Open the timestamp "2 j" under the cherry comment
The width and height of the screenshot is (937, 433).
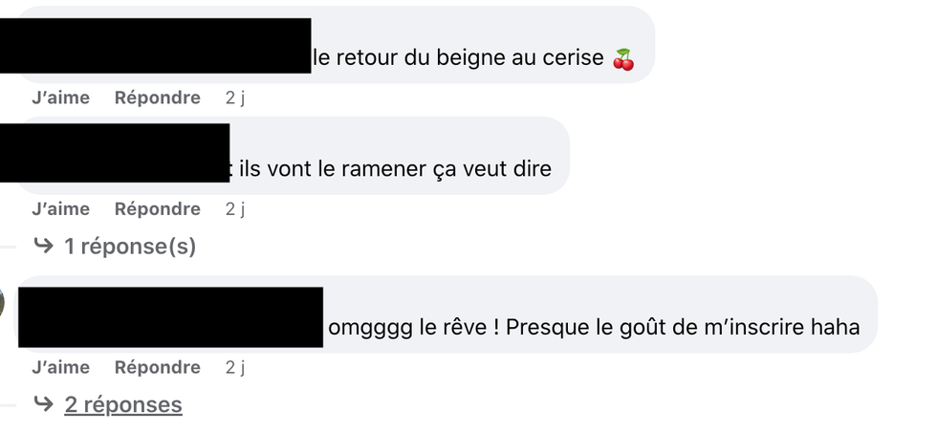[235, 97]
